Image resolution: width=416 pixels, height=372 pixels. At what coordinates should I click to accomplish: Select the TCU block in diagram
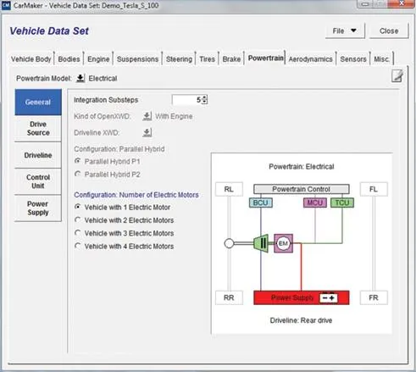click(x=342, y=203)
